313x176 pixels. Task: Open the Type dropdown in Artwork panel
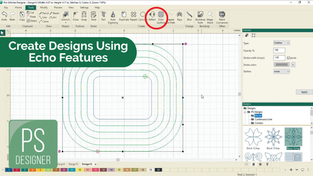click(x=281, y=43)
